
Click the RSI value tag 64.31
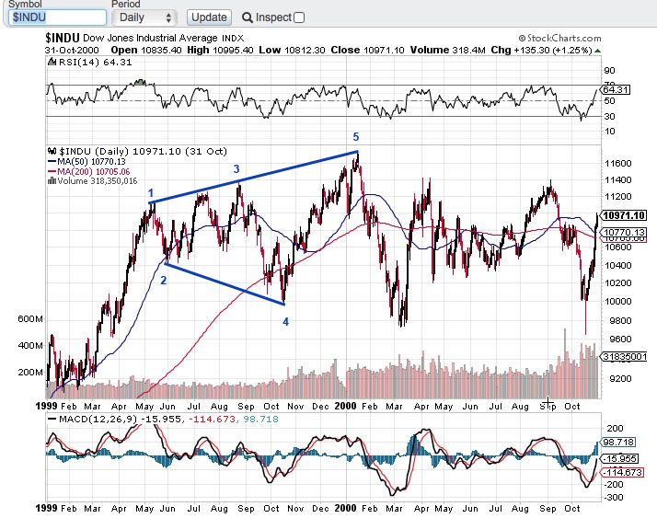615,89
